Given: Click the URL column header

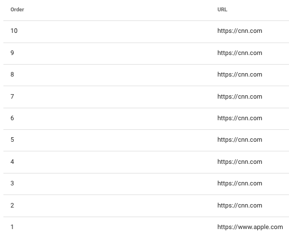Looking at the screenshot, I should (222, 10).
